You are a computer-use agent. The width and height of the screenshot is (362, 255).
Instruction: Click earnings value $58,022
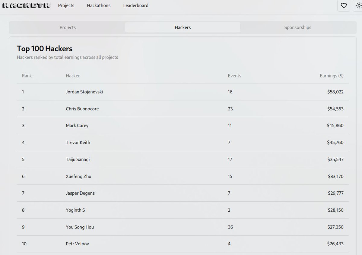click(335, 92)
